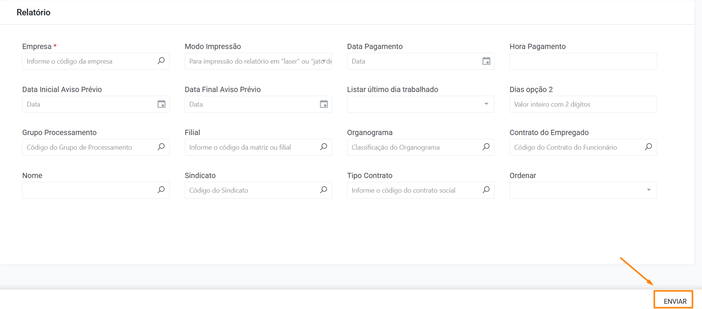Expand the Modo Impressão dropdown

pos(323,61)
